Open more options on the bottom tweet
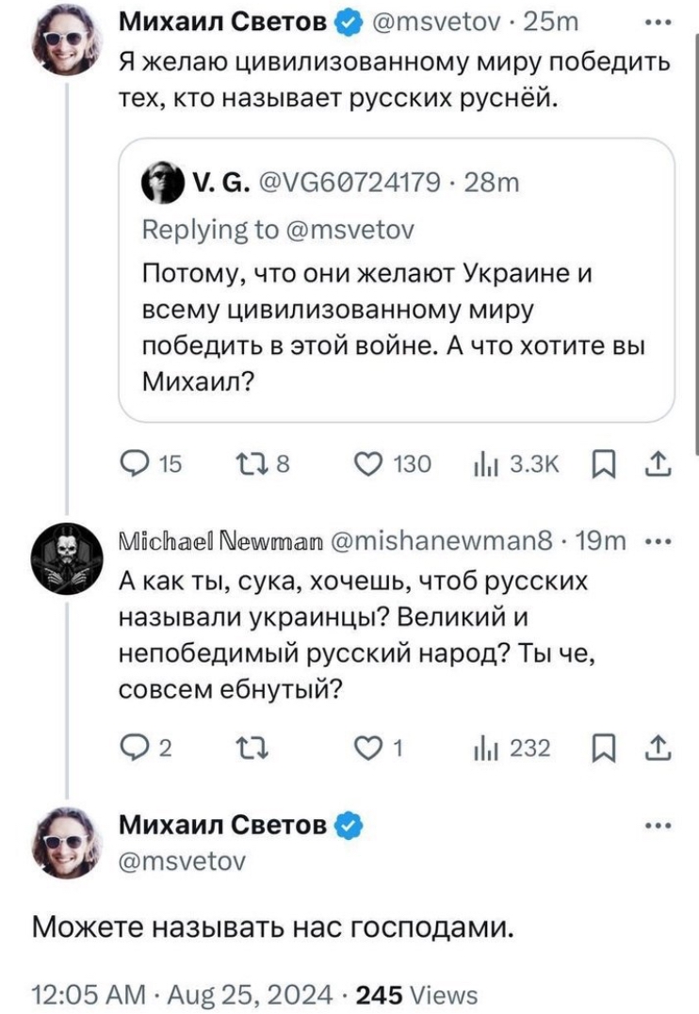This screenshot has height=1014, width=699. pos(658,826)
